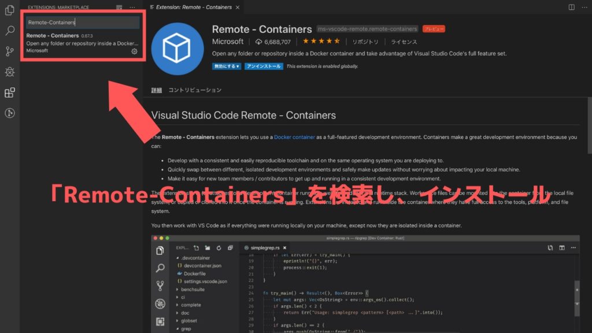Open the リポジトリ link

coord(365,42)
